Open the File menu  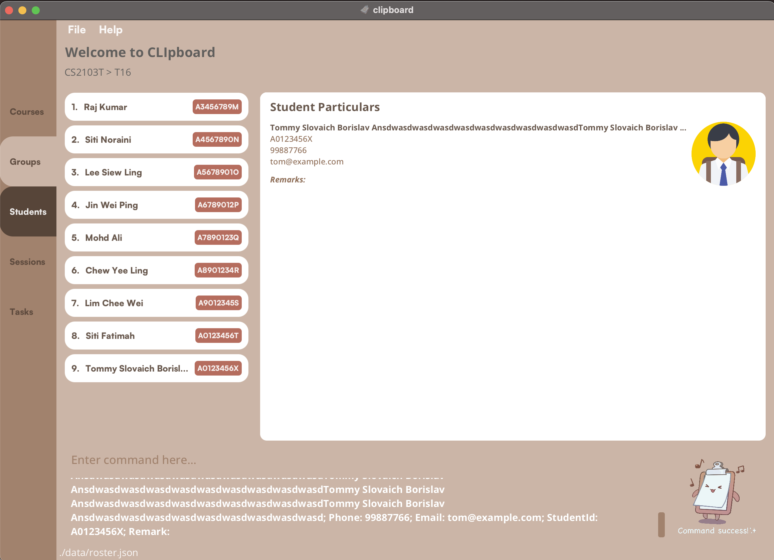coord(76,30)
